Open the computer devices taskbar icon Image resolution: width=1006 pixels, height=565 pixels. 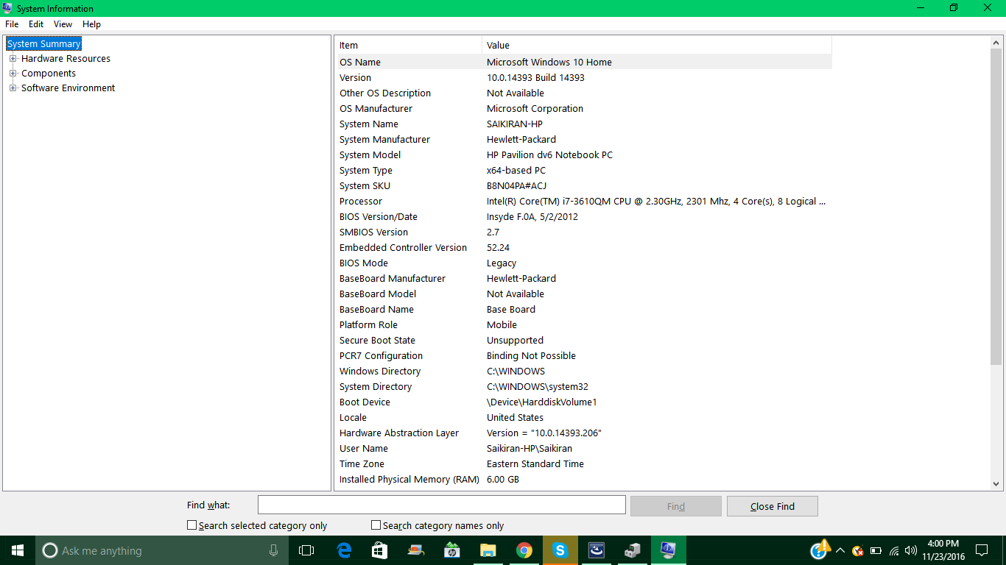pos(633,550)
